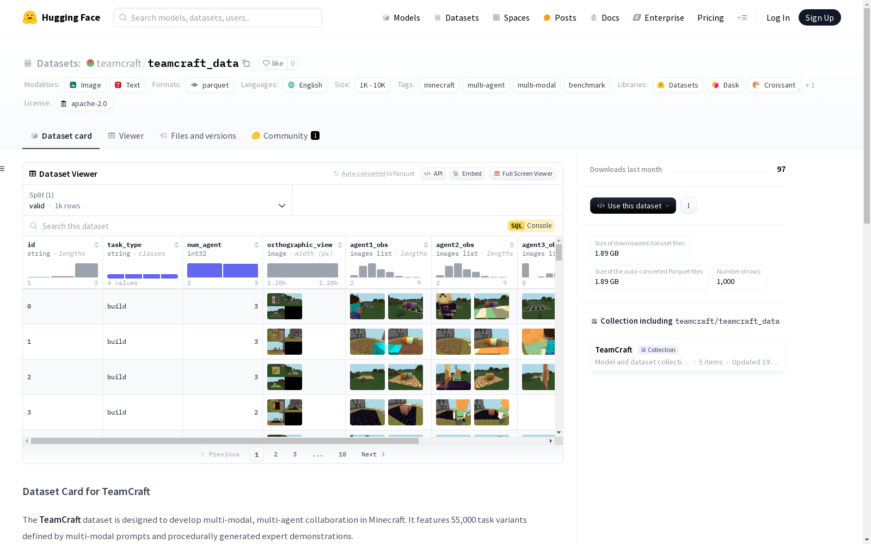This screenshot has height=544, width=871.
Task: Go to Posts in the navigation
Action: [x=560, y=17]
